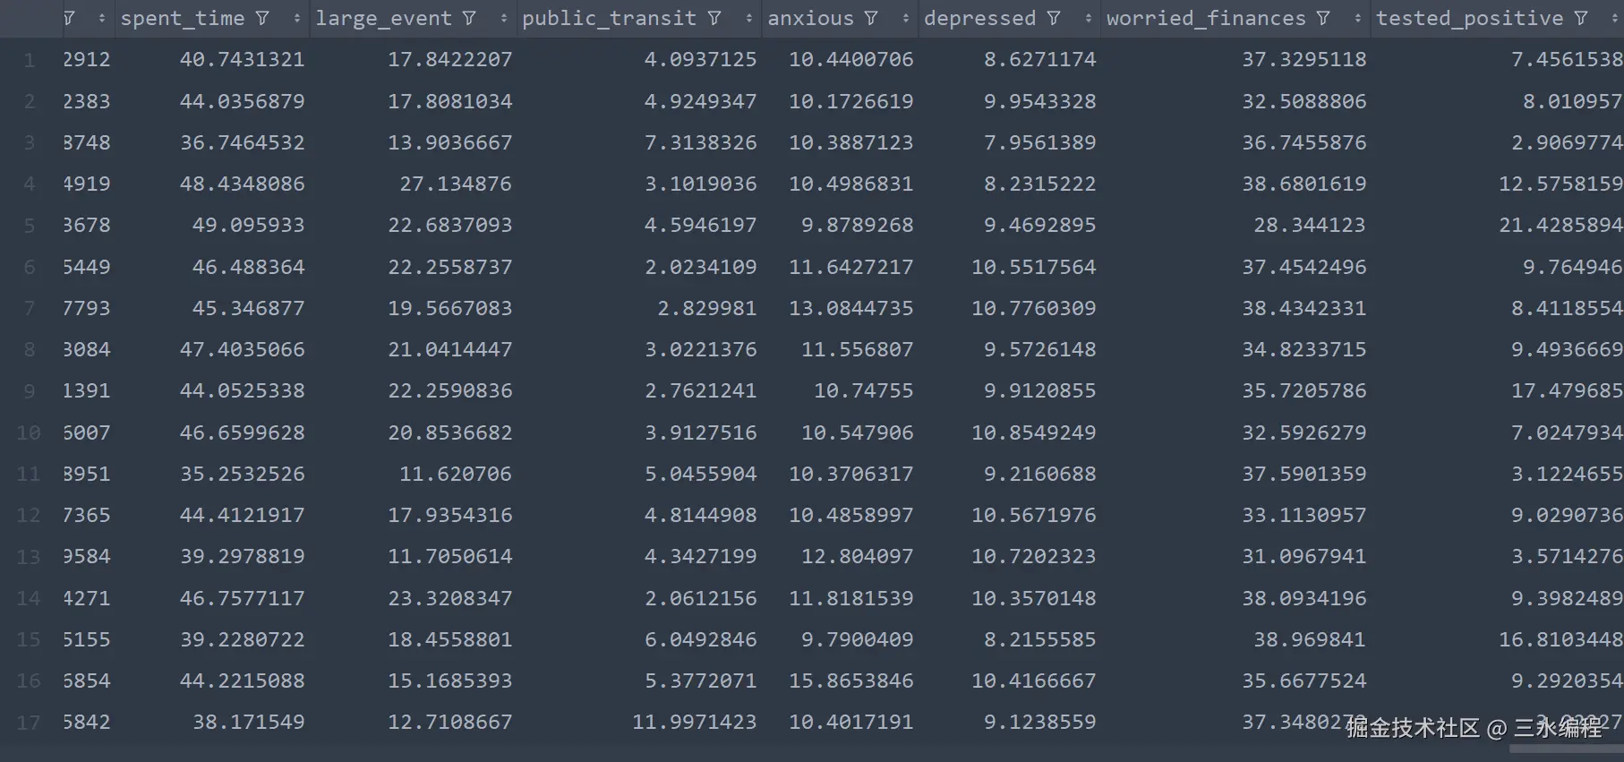The height and width of the screenshot is (762, 1624).
Task: Click cell value 3.9127516
Action: [700, 432]
